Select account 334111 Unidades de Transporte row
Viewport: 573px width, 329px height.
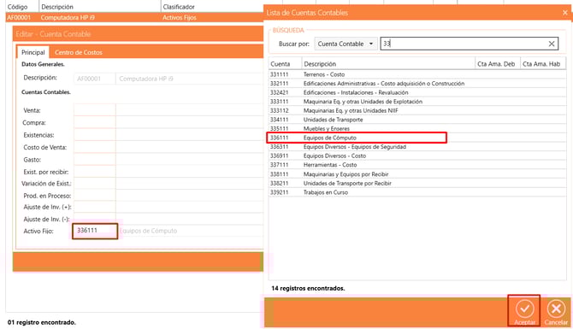[417, 120]
